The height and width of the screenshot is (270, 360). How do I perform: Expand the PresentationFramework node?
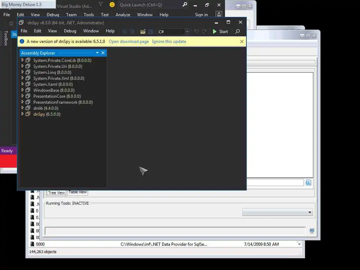(x=22, y=102)
